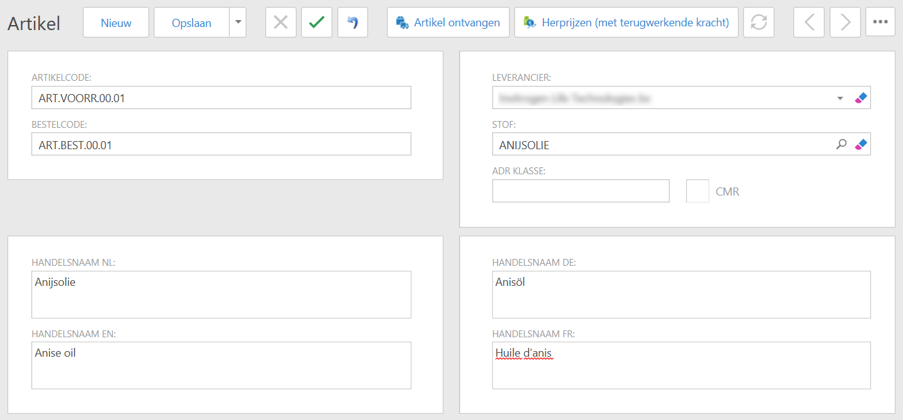
Task: Click the grey X cancel icon
Action: click(x=281, y=23)
